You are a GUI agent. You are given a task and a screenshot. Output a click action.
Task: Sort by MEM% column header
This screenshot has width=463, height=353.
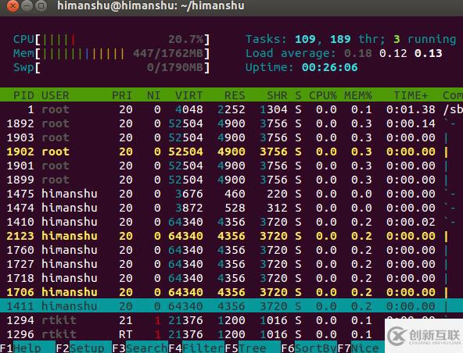click(358, 95)
